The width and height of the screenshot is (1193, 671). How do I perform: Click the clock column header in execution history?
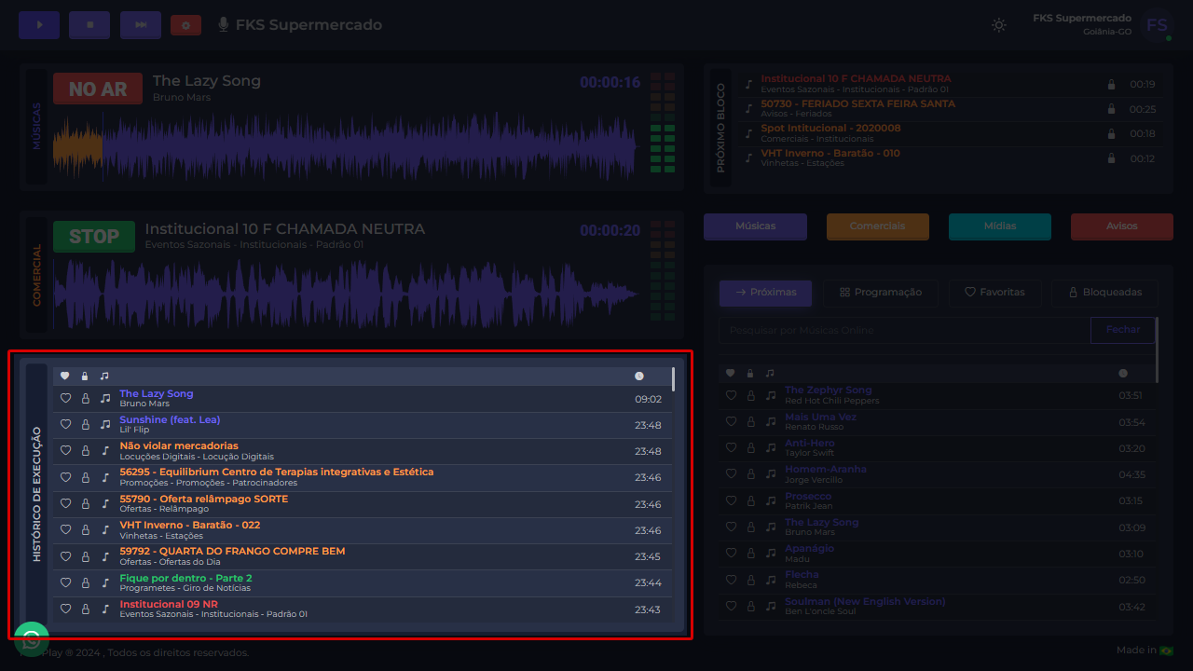click(x=638, y=376)
